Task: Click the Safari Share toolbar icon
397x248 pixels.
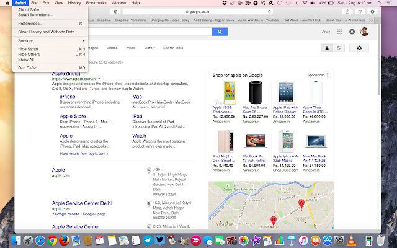Action: [347, 12]
